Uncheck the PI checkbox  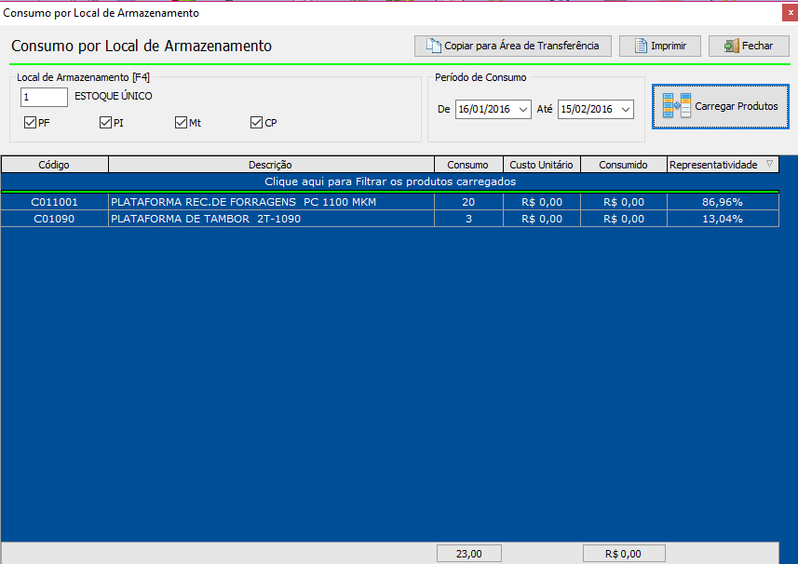click(106, 123)
